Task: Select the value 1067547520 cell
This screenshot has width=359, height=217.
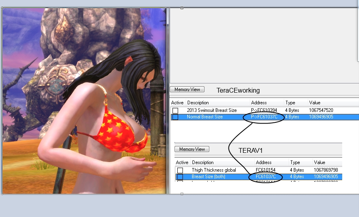Action: tap(321, 110)
